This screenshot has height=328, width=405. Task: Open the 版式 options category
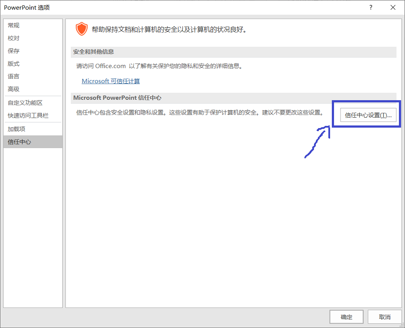33,64
